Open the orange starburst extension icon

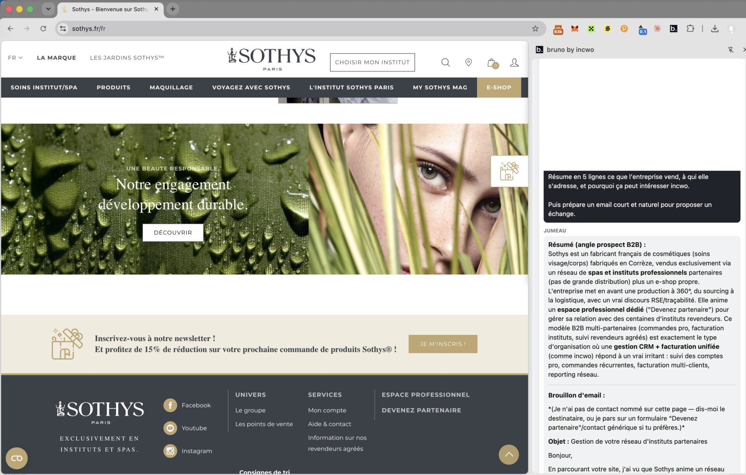click(657, 29)
